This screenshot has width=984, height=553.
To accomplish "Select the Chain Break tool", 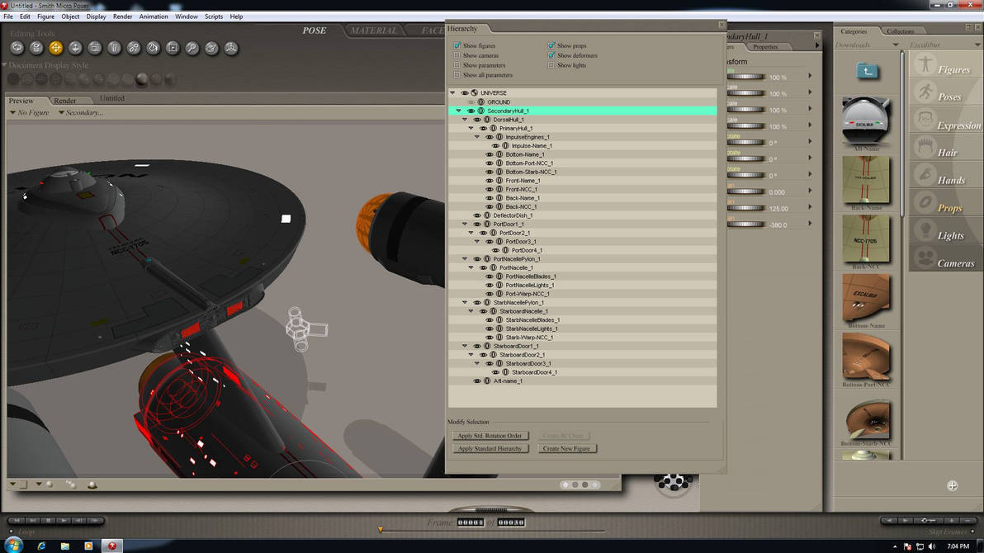I will [x=134, y=48].
